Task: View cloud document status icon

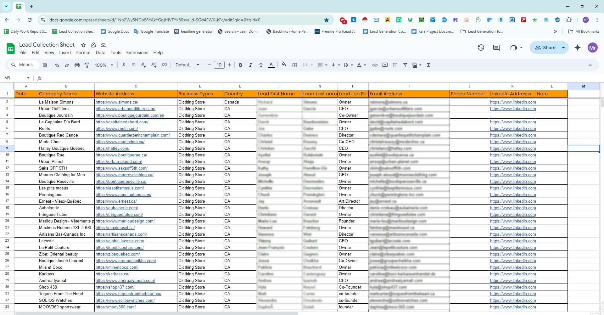Action: [103, 45]
